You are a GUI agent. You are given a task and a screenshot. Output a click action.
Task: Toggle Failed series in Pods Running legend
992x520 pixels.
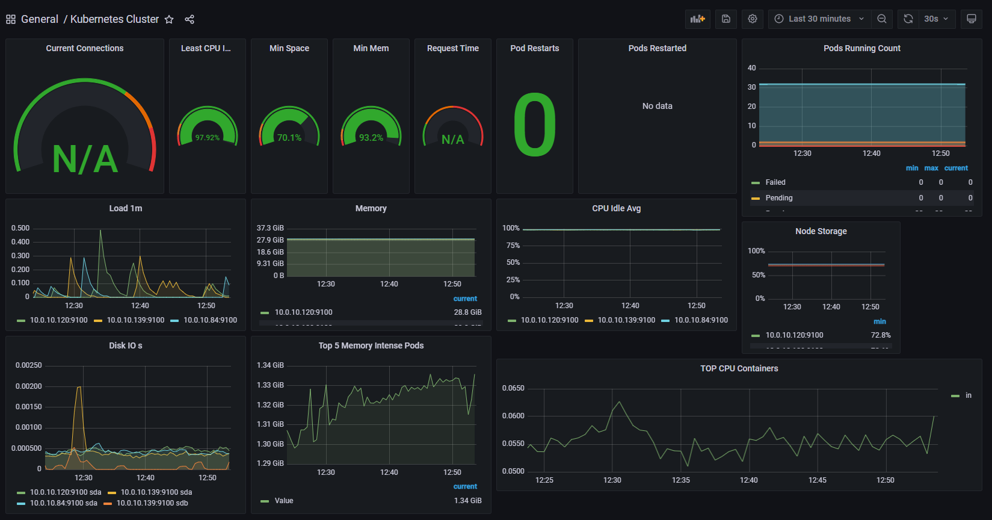(775, 182)
